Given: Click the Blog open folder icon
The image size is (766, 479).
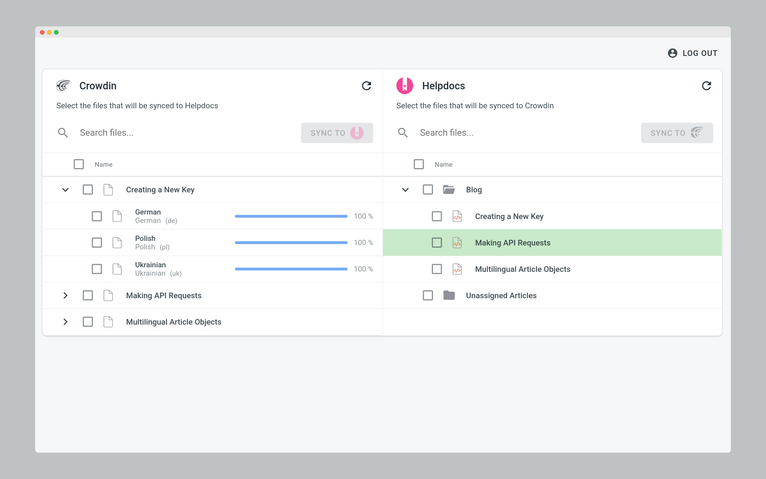Looking at the screenshot, I should tap(449, 190).
